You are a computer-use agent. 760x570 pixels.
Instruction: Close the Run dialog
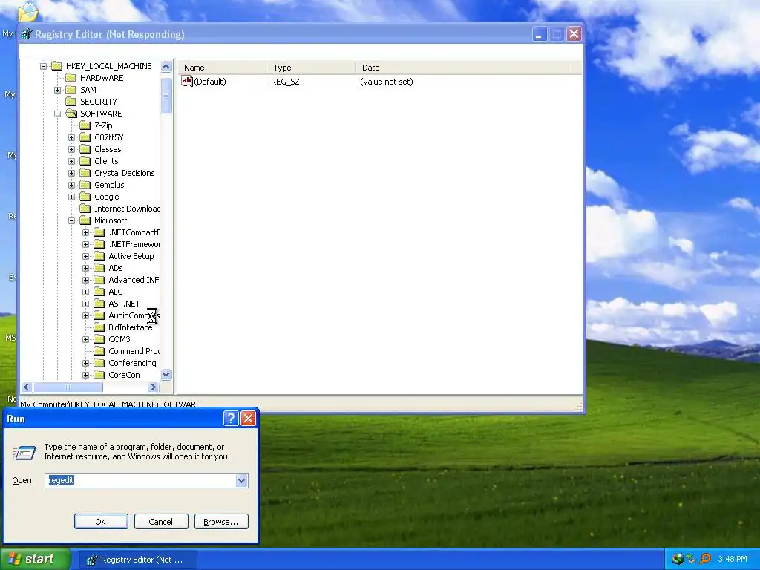248,419
